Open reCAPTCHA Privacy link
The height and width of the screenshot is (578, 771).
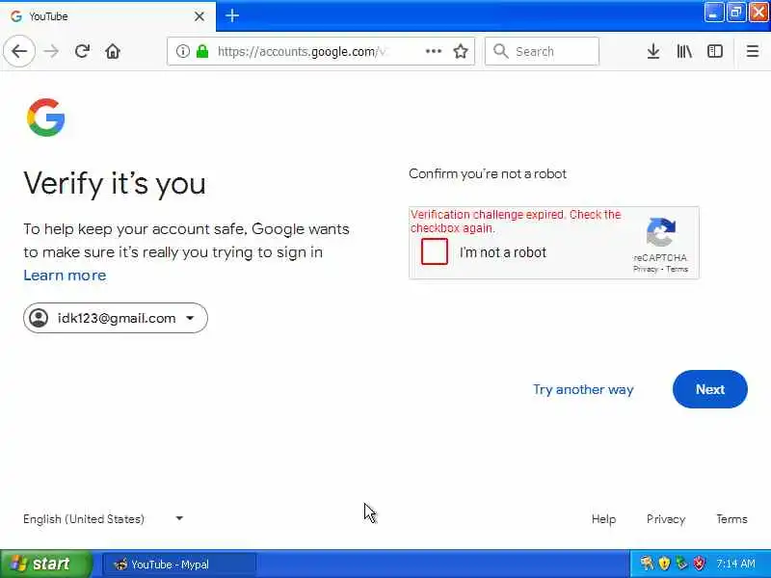pos(645,270)
